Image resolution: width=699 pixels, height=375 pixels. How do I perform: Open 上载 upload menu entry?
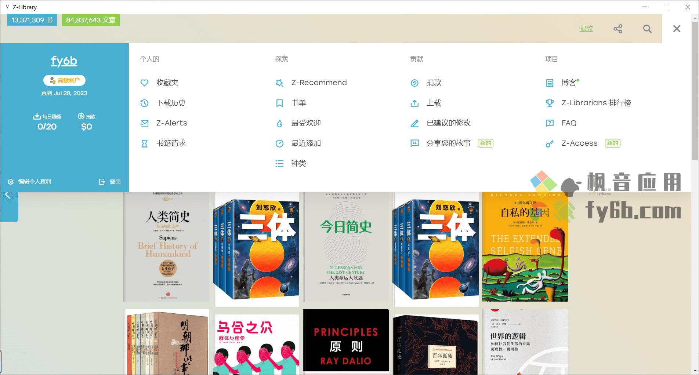434,103
